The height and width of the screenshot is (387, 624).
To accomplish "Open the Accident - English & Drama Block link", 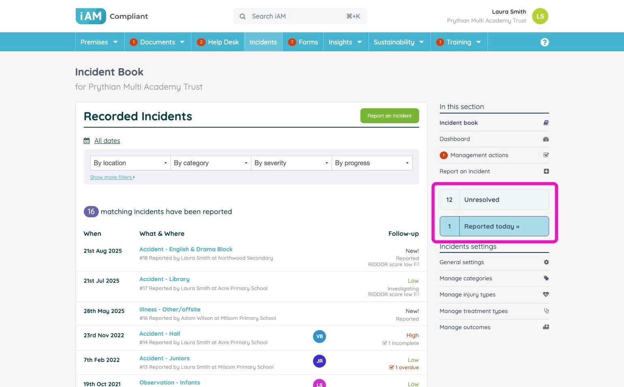I will click(186, 249).
